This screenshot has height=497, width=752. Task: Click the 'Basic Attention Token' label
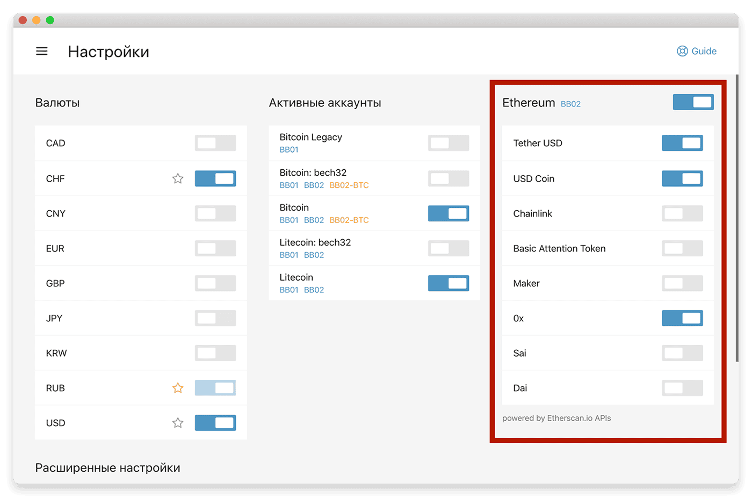tap(559, 248)
